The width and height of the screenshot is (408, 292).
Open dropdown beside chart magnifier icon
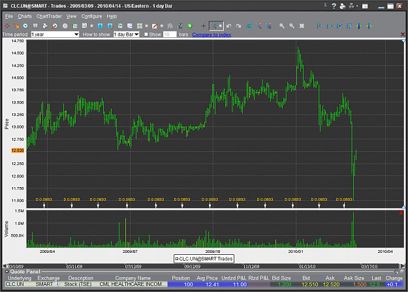pyautogui.click(x=91, y=25)
